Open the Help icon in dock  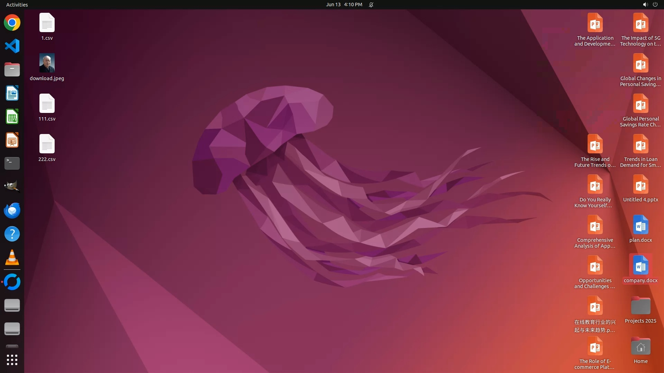click(12, 234)
